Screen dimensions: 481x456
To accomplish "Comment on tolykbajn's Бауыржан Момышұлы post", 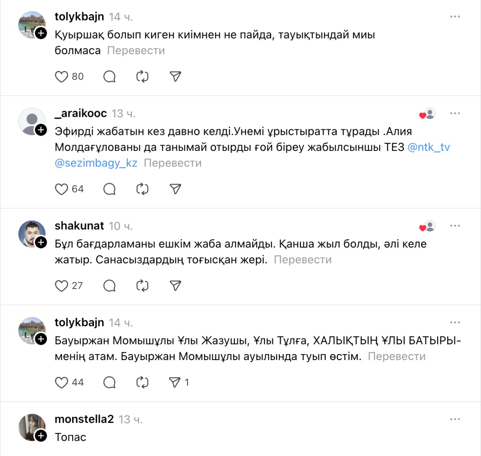I will click(x=109, y=383).
